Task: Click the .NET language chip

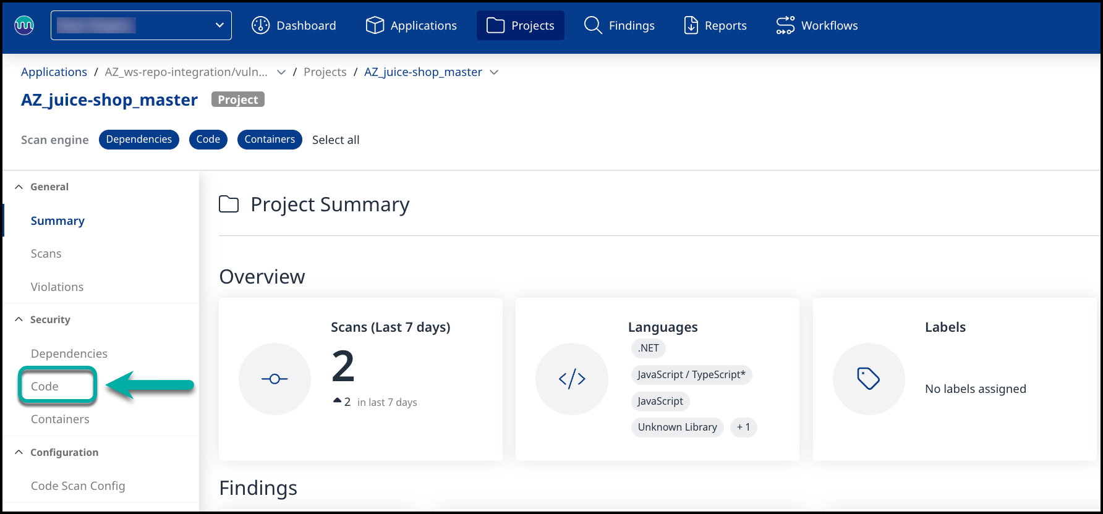Action: (x=649, y=348)
